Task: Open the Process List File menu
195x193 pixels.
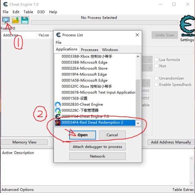Action: (x=58, y=42)
